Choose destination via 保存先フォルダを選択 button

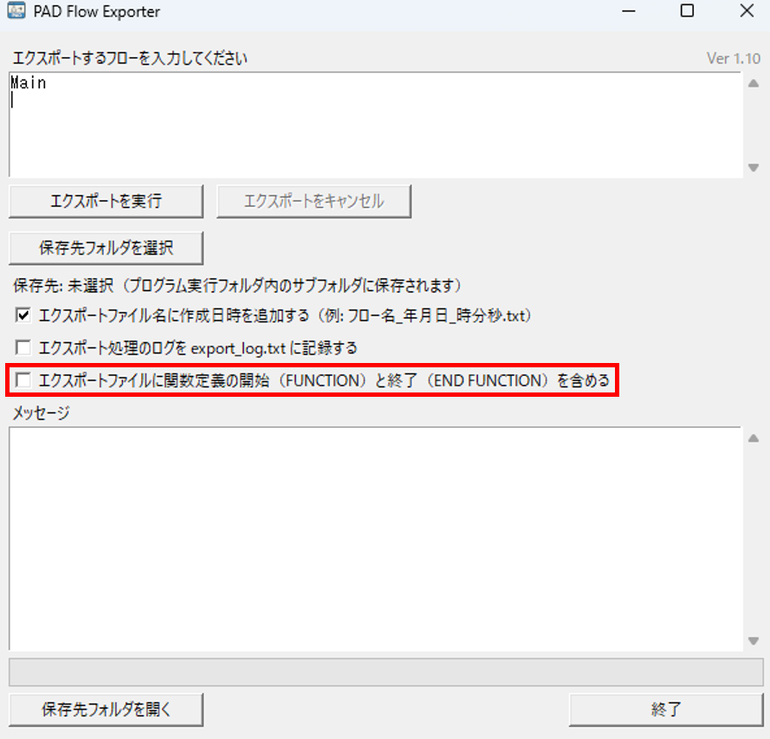coord(106,248)
